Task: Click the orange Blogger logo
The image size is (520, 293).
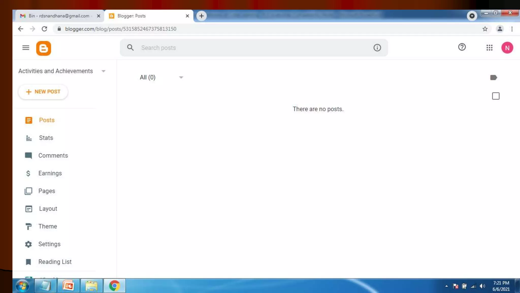Action: (x=43, y=48)
